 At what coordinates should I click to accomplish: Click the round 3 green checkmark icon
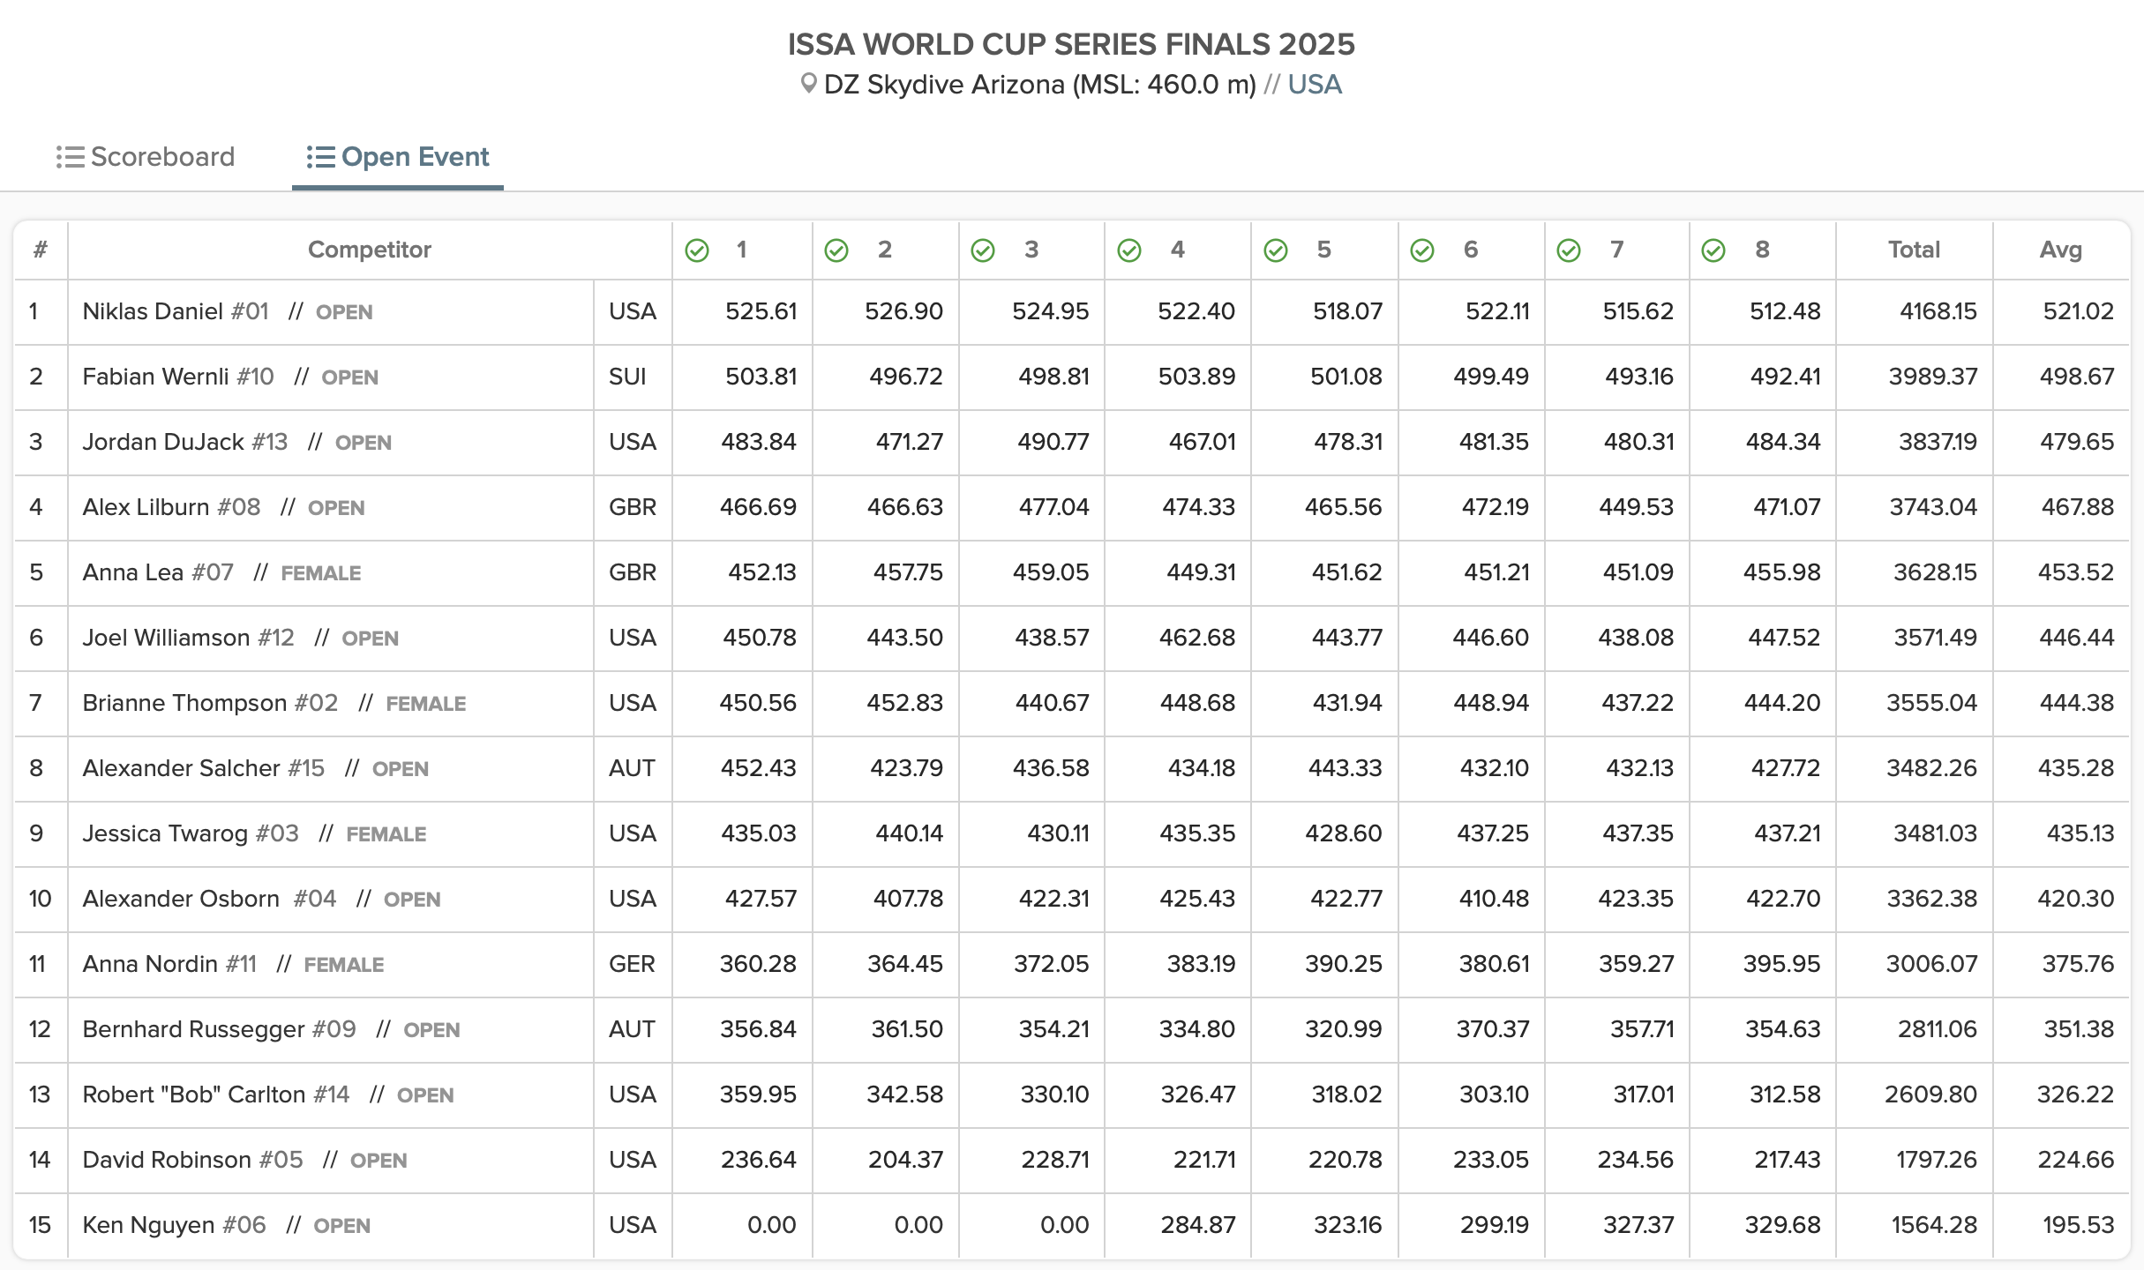tap(983, 250)
